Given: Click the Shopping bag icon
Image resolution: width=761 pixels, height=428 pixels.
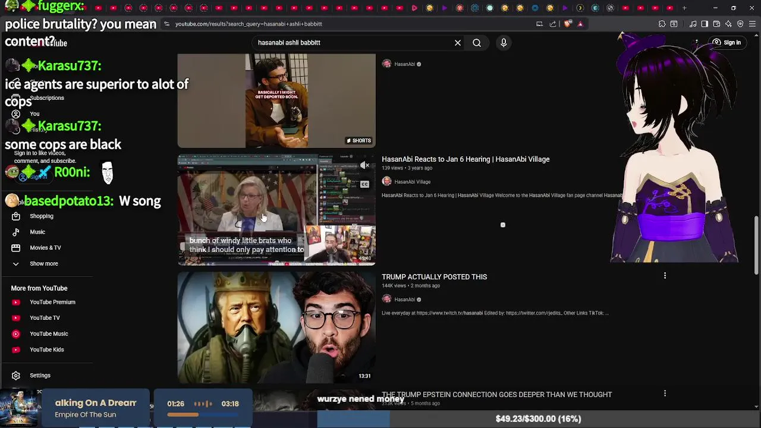Looking at the screenshot, I should tap(16, 216).
